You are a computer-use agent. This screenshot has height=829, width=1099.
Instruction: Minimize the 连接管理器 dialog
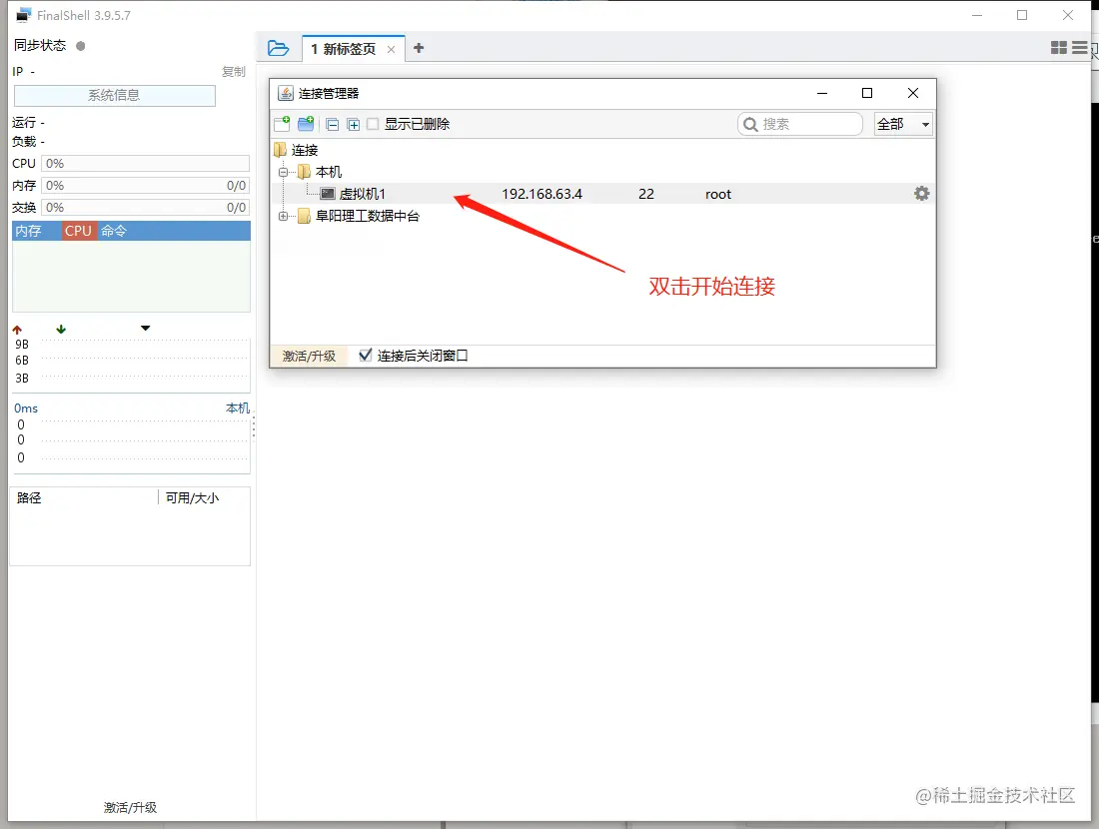click(x=822, y=93)
